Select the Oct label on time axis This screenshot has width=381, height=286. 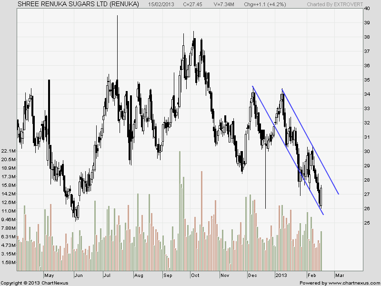(x=195, y=276)
